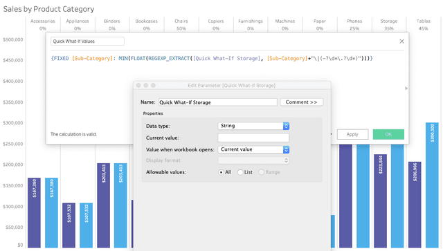Viewport: 443px width, 251px height.
Task: Open the Display format dropdown
Action: [x=253, y=160]
